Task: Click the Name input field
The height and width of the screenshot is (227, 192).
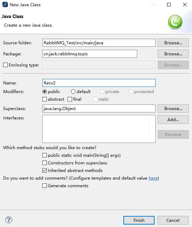Action: click(99, 83)
